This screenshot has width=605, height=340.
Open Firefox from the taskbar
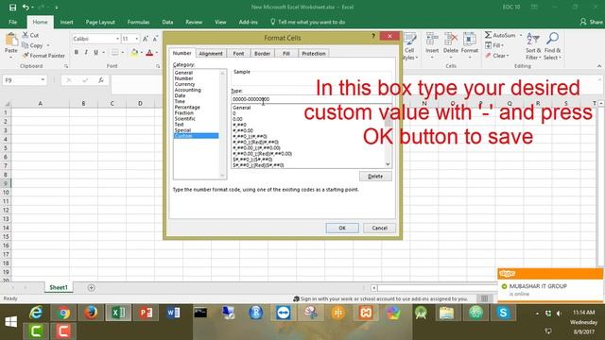(x=91, y=313)
